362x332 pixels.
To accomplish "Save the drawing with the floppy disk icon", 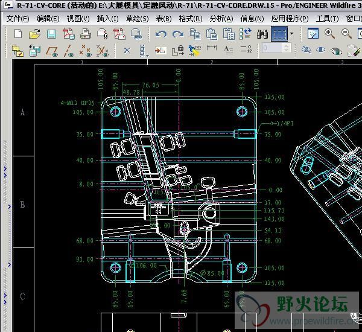I will click(x=51, y=34).
